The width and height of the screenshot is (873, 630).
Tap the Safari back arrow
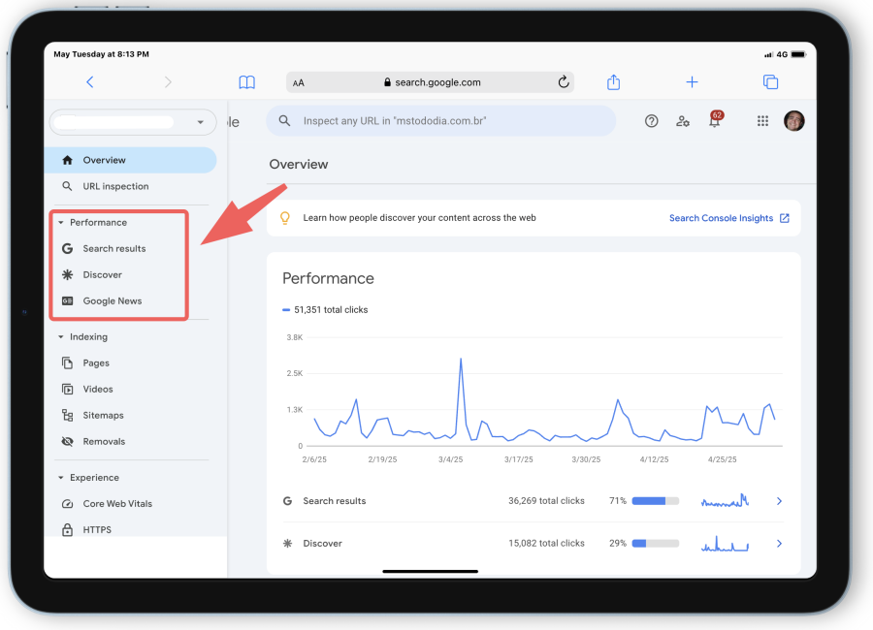click(x=89, y=82)
